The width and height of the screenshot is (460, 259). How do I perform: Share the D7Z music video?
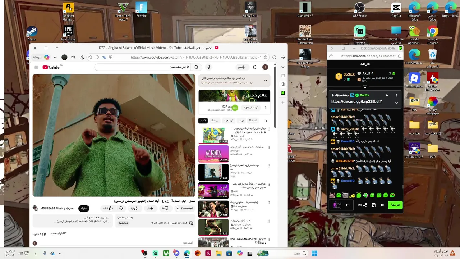click(134, 208)
